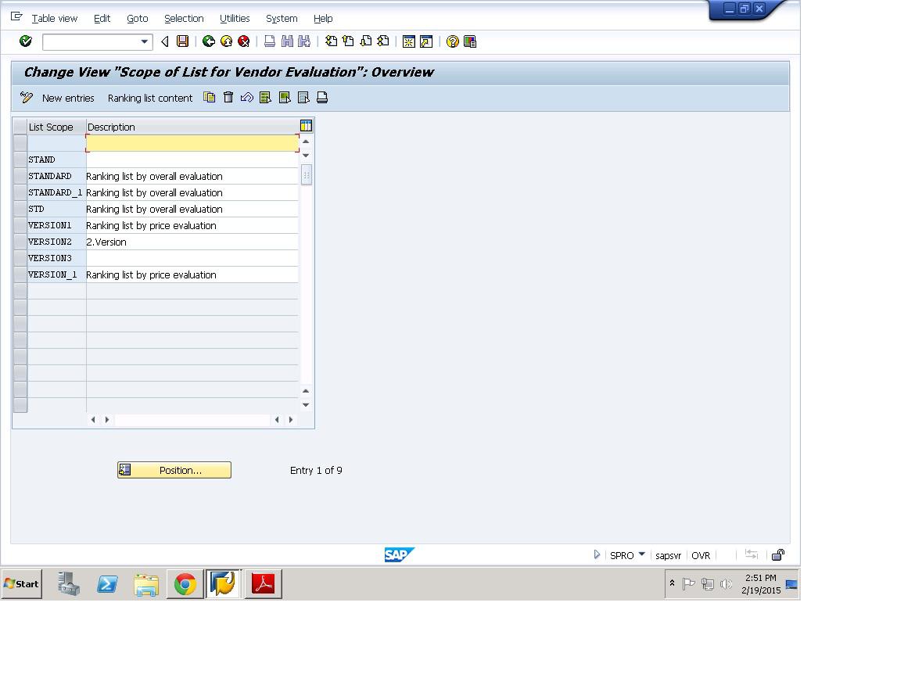Screen dimensions: 915x685
Task: Click the Delete trash can icon
Action: point(228,98)
